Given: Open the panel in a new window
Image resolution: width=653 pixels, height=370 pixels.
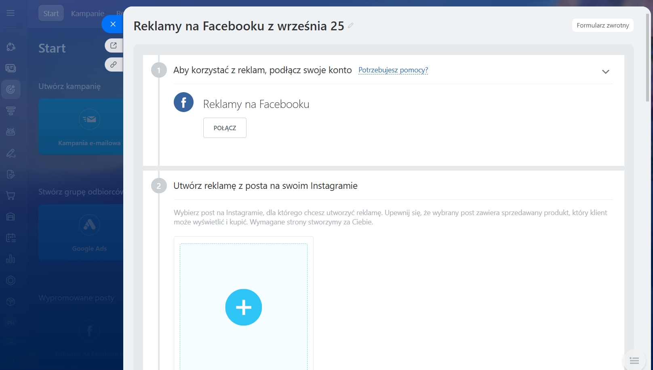Looking at the screenshot, I should coord(114,45).
